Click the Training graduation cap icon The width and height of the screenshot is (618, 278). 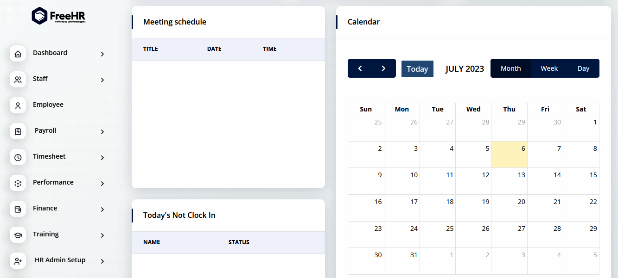coord(18,235)
